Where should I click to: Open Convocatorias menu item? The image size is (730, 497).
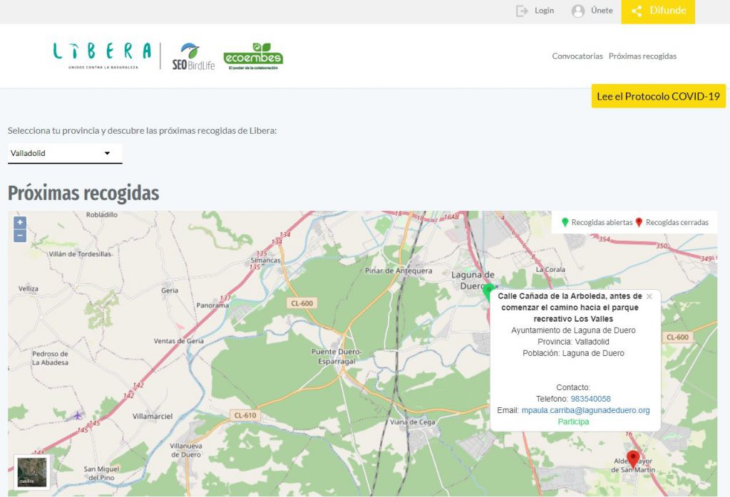[577, 56]
